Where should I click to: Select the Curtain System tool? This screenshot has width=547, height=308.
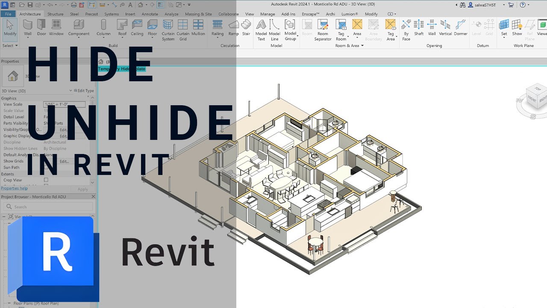pos(168,30)
